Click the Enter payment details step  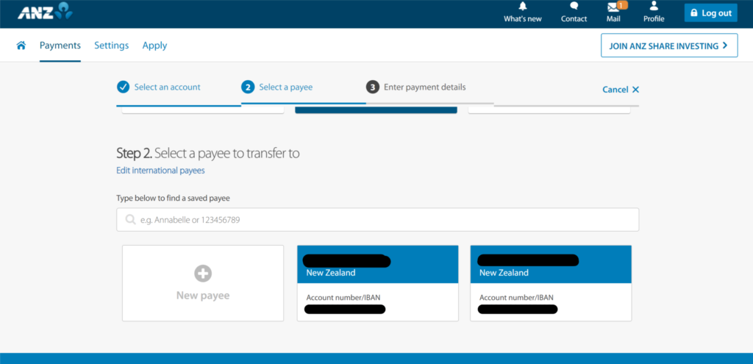[x=424, y=87]
